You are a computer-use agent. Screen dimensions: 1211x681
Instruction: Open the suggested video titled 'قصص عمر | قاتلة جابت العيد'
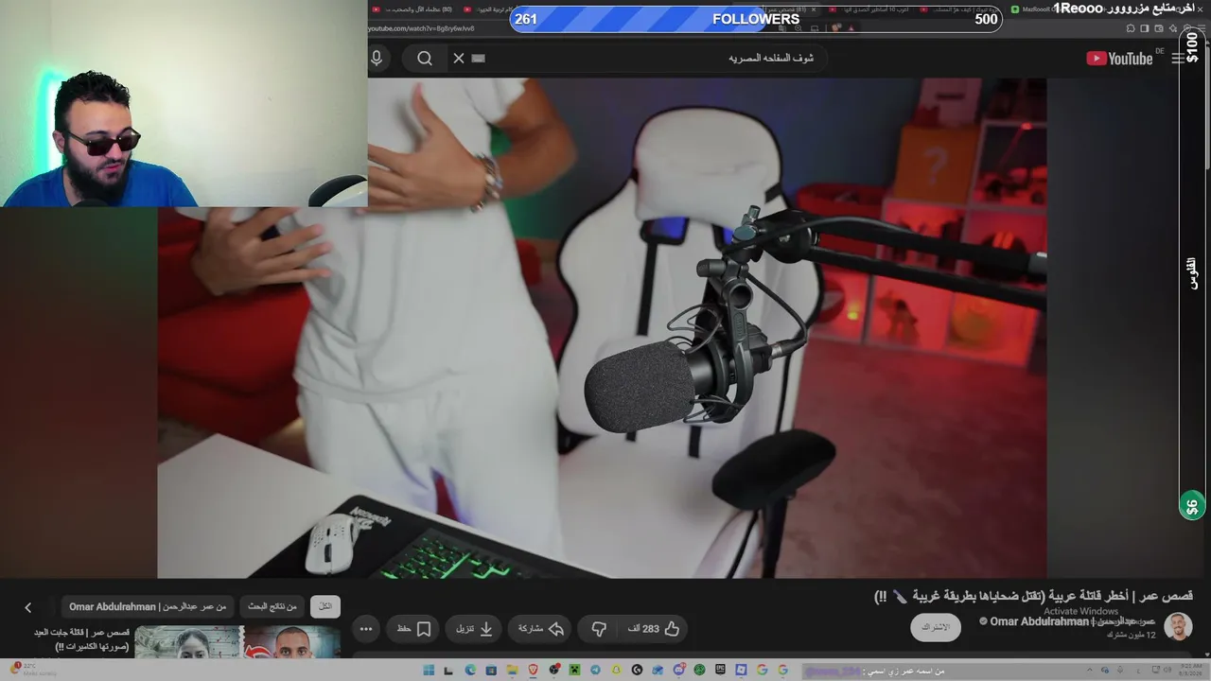81,639
